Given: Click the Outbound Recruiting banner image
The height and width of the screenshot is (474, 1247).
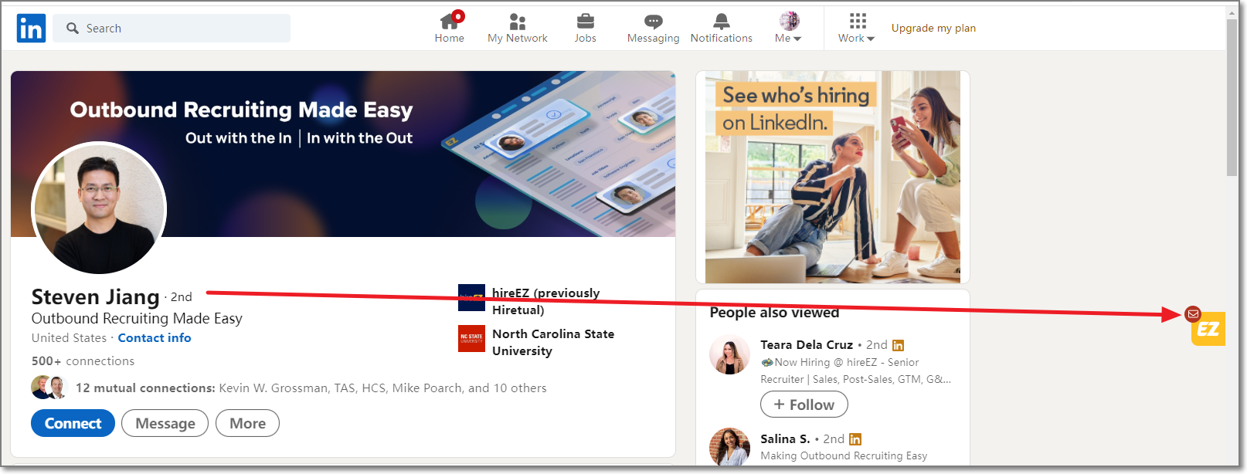Looking at the screenshot, I should (x=343, y=154).
